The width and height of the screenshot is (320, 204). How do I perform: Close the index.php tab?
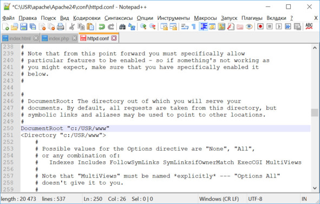tap(75, 38)
